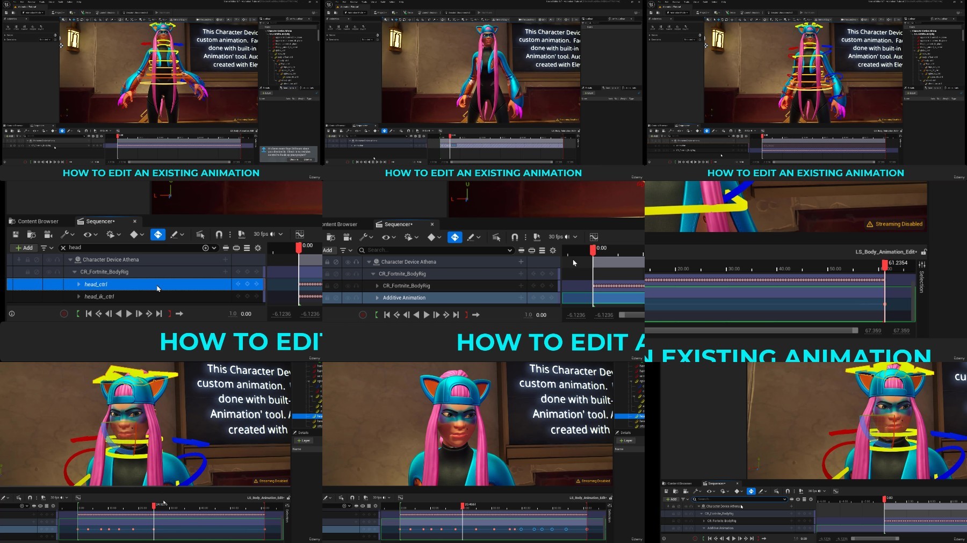Click camera icon in head-filtered Sequencer toolbar
The width and height of the screenshot is (967, 543).
pos(48,234)
